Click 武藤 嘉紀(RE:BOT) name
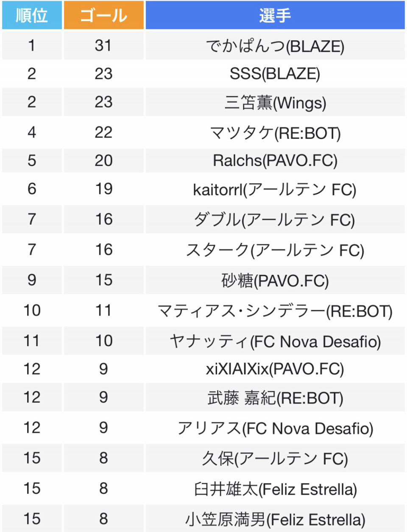The width and height of the screenshot is (407, 532). tap(275, 398)
